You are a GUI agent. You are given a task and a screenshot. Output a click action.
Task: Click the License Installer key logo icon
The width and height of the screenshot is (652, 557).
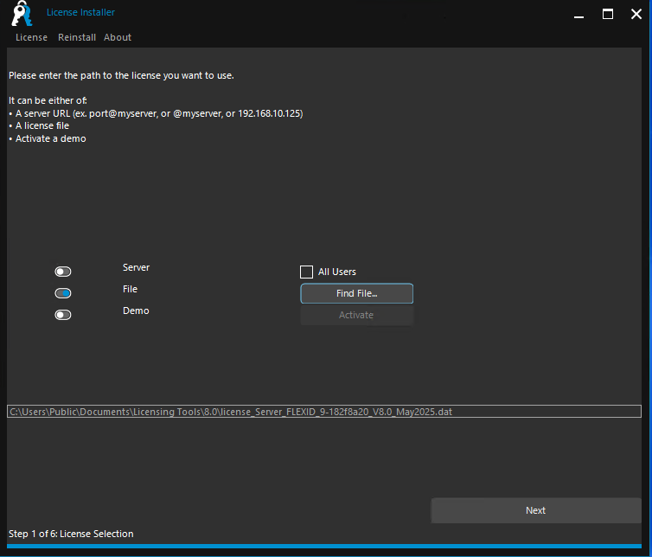pyautogui.click(x=22, y=15)
